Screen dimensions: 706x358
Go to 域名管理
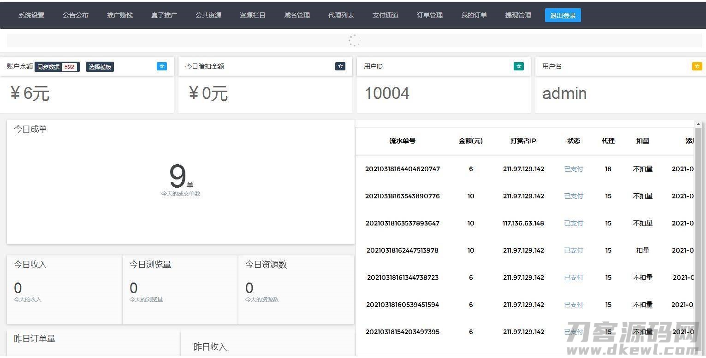click(297, 15)
